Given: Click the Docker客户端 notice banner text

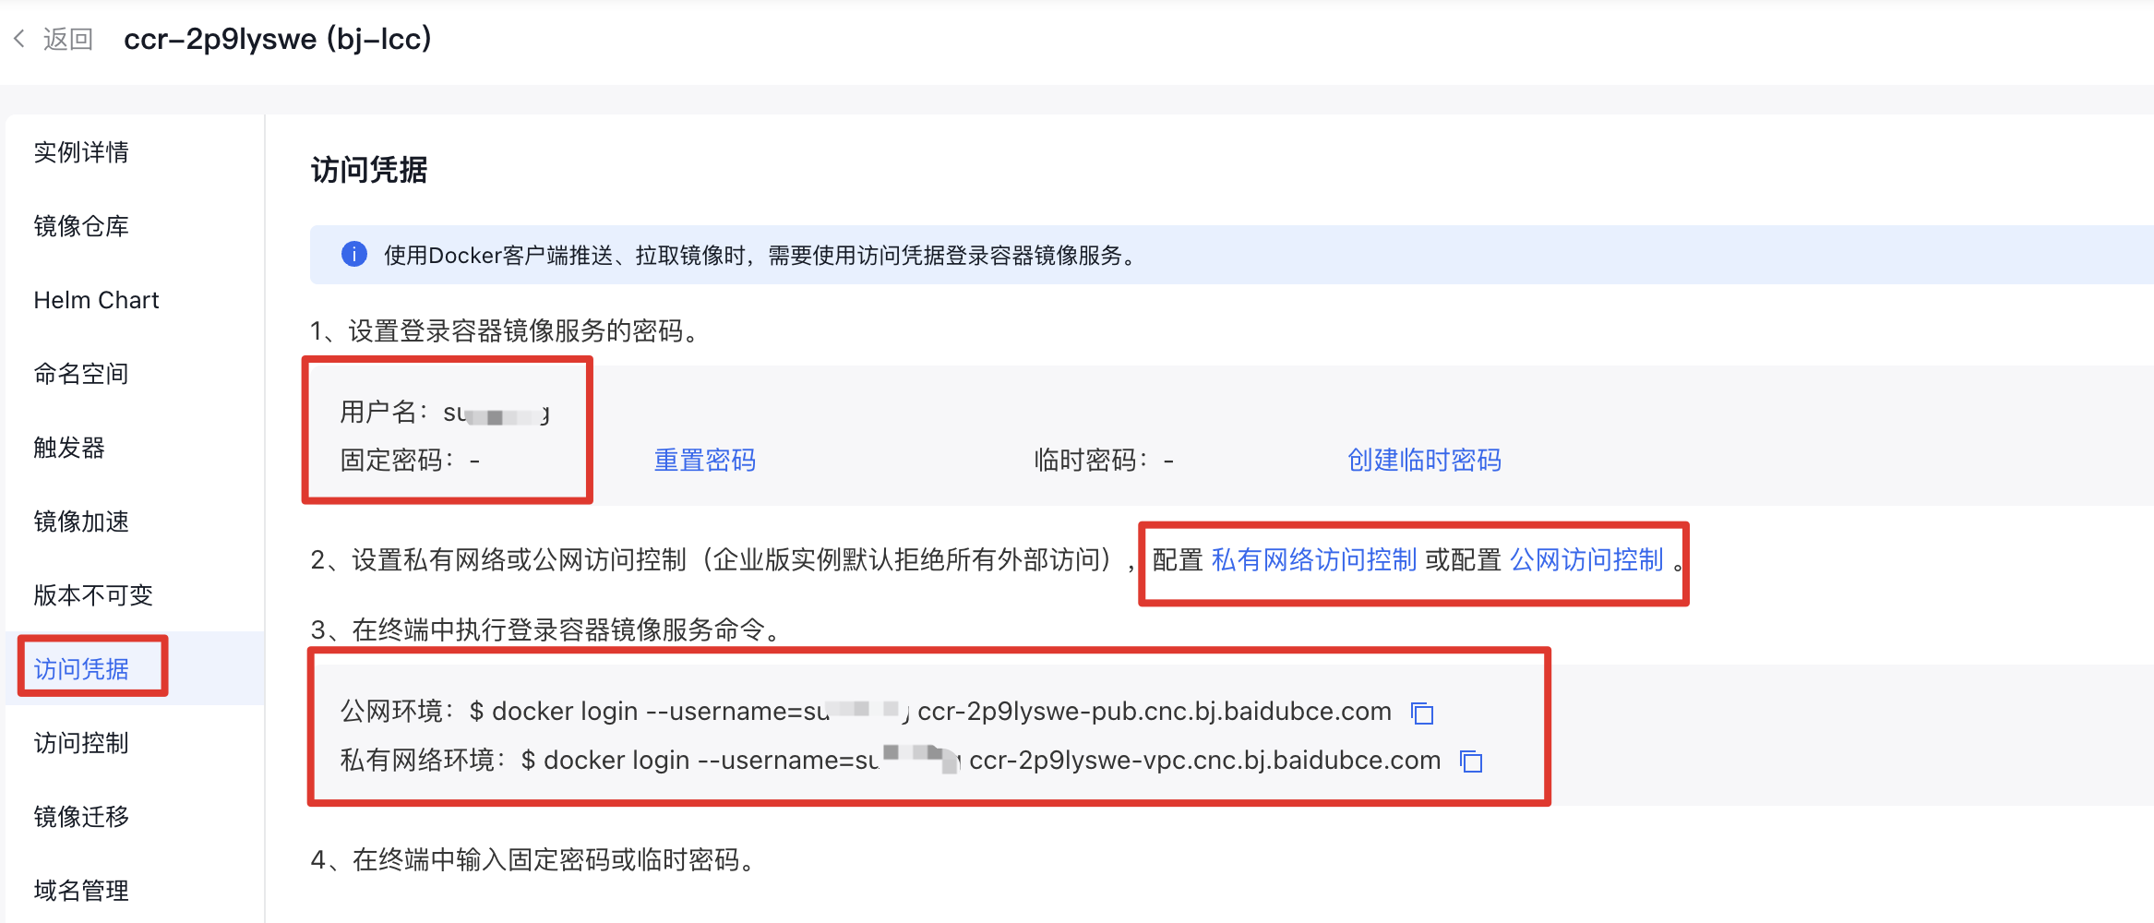Looking at the screenshot, I should click(762, 256).
